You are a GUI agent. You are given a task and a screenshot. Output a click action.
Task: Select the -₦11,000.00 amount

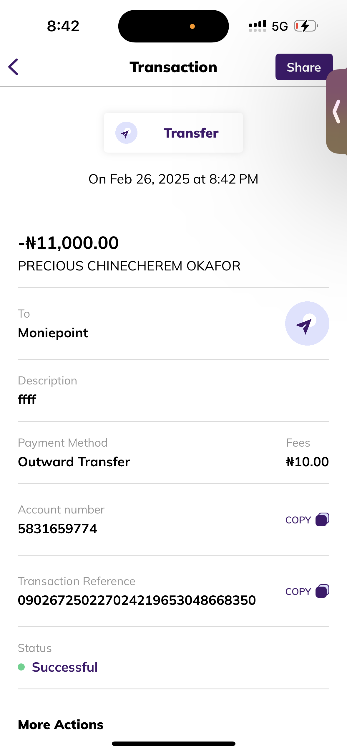point(68,243)
